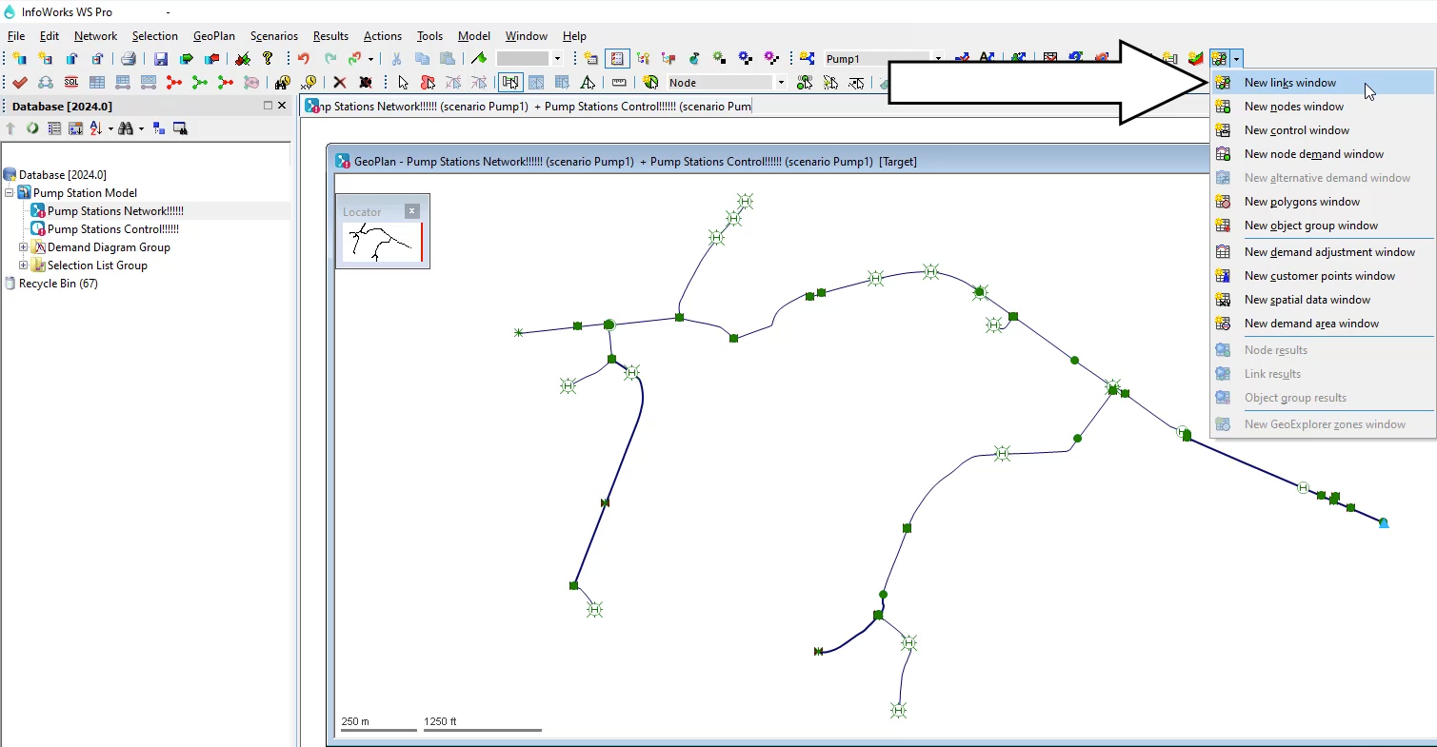
Task: Select the arrow pointer Select tool
Action: 403,82
